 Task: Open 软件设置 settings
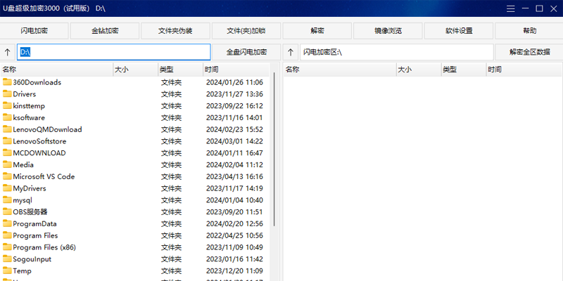459,31
